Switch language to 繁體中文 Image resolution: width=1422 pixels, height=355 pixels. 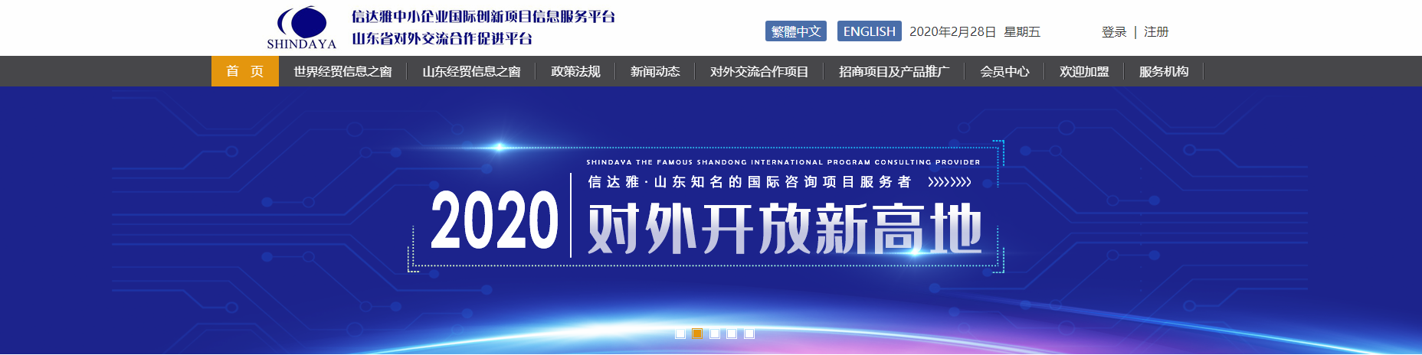point(795,31)
